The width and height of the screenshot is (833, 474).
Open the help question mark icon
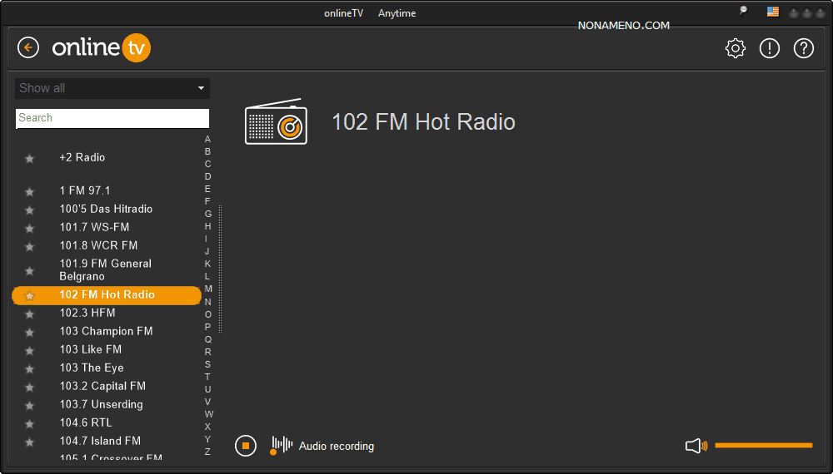pyautogui.click(x=803, y=48)
